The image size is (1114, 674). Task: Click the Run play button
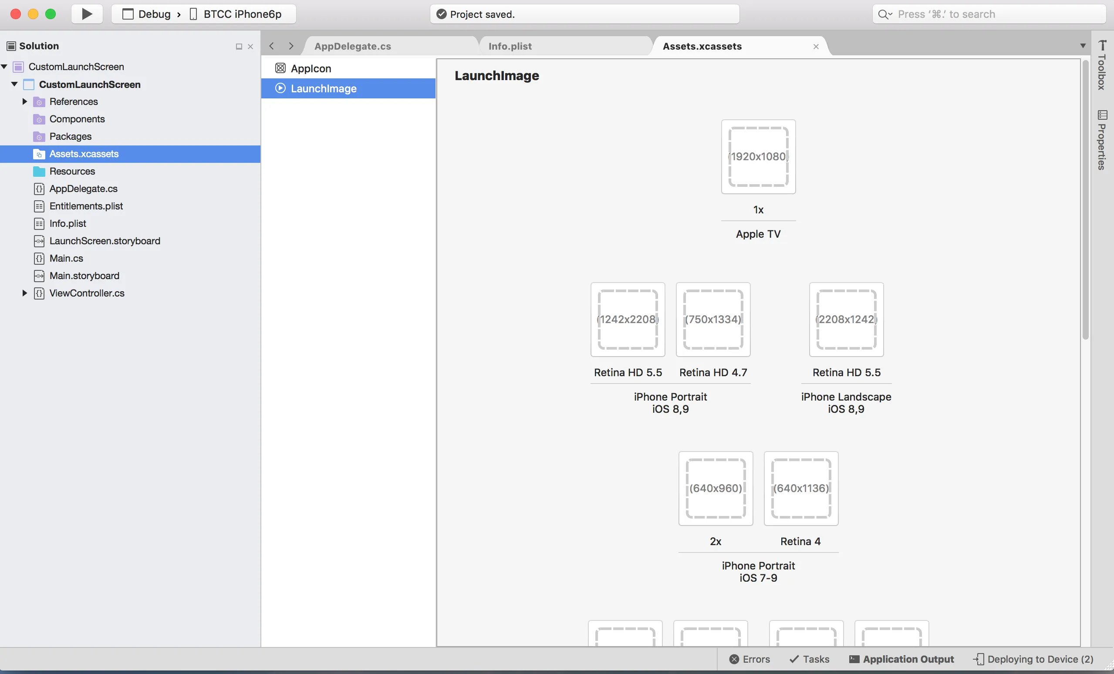pos(87,14)
